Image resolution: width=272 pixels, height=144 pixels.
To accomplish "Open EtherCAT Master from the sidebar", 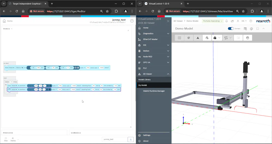I will coord(150,39).
